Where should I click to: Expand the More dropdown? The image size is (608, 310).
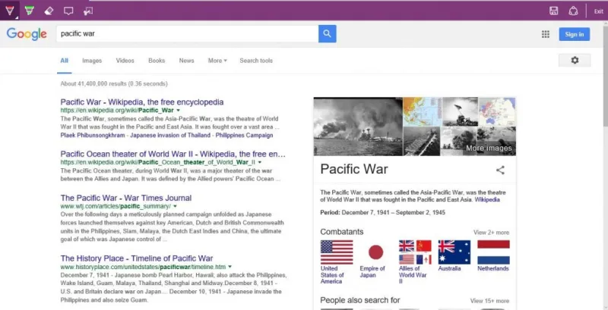click(x=217, y=61)
